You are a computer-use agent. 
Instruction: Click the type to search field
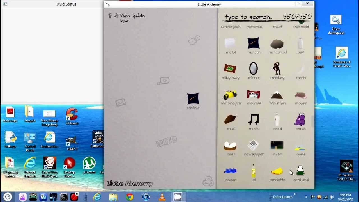[x=248, y=17]
